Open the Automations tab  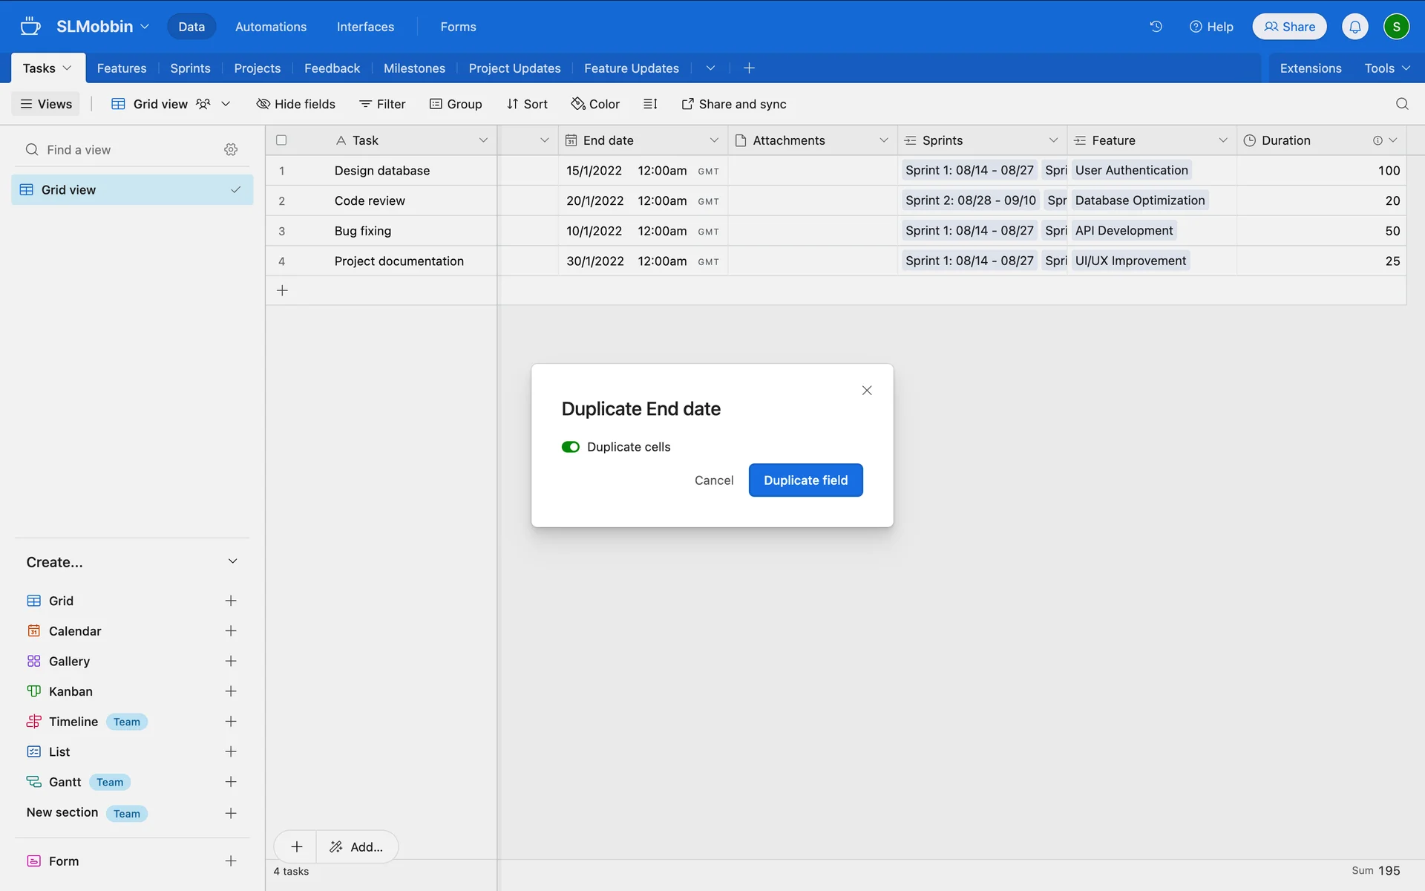pos(270,27)
